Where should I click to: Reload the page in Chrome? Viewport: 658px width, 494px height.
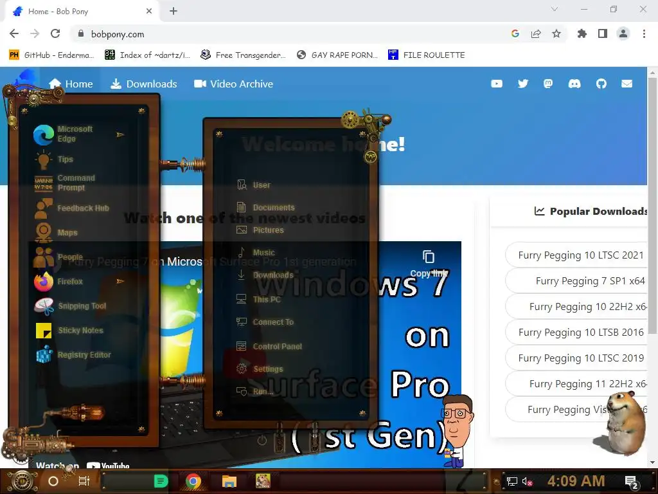(x=55, y=33)
